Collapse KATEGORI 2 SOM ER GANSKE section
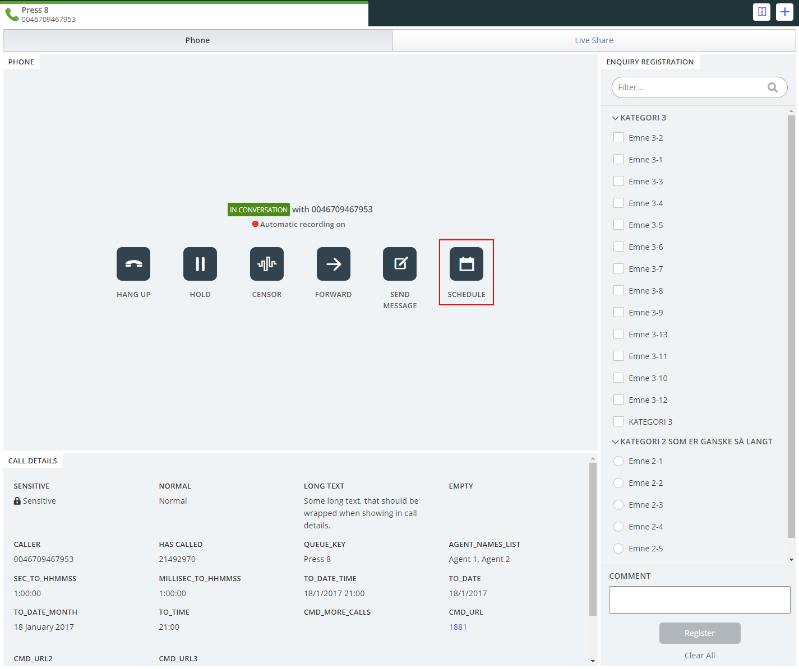 click(616, 442)
